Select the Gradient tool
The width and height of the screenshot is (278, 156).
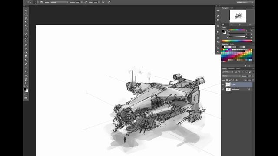[x=26, y=52]
